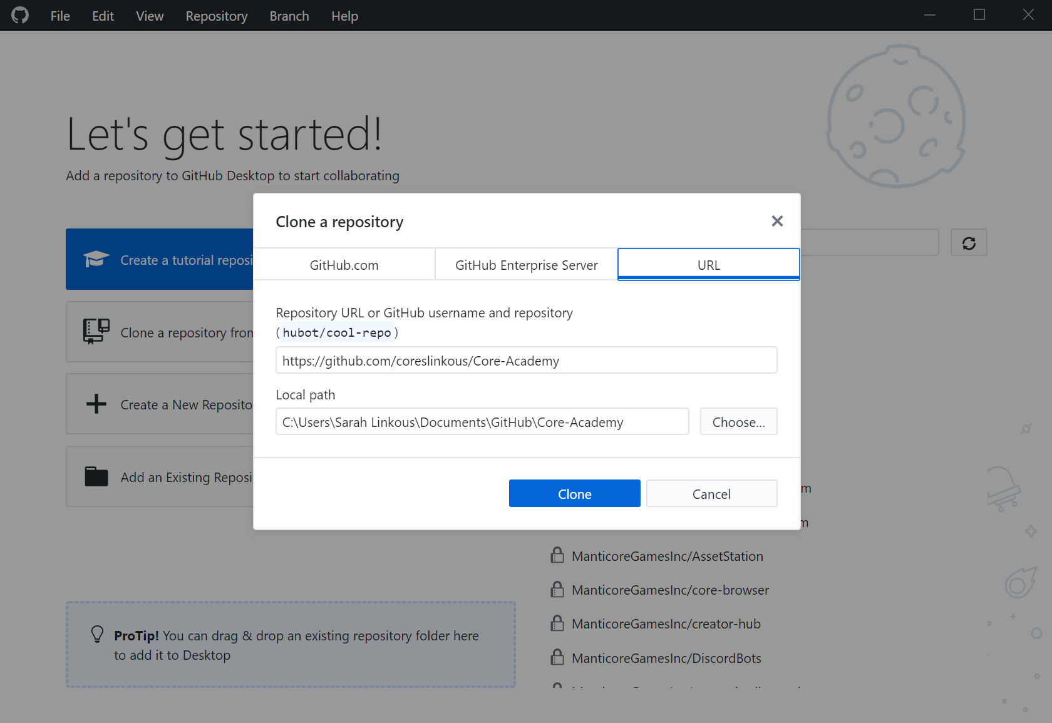Click the GitHub Octocat logo icon
Viewport: 1052px width, 723px height.
(x=20, y=15)
